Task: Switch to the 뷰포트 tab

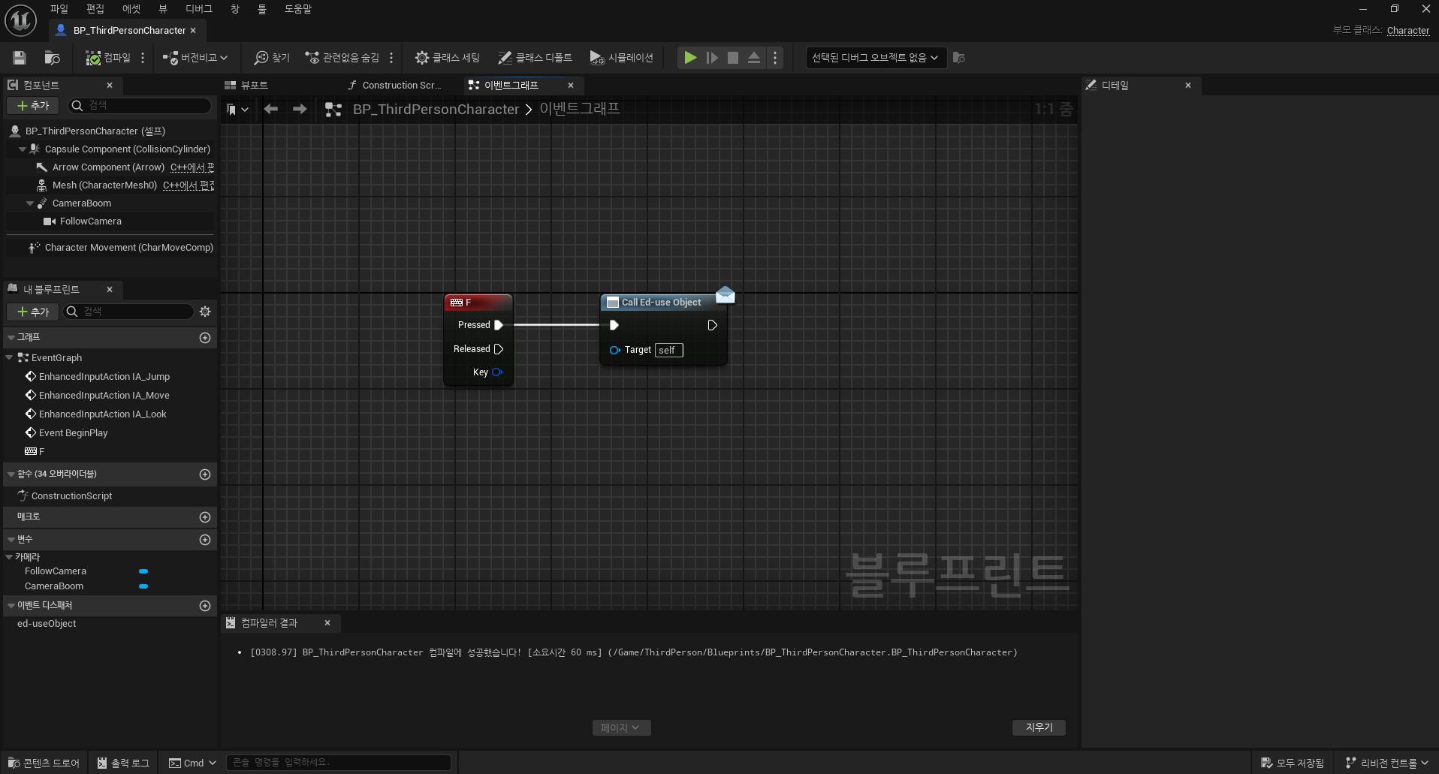Action: click(254, 86)
